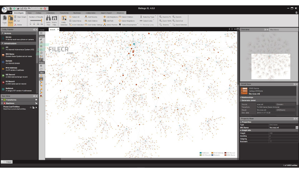The image size is (299, 173).
Task: Click the Select Children button
Action: [x=126, y=17]
